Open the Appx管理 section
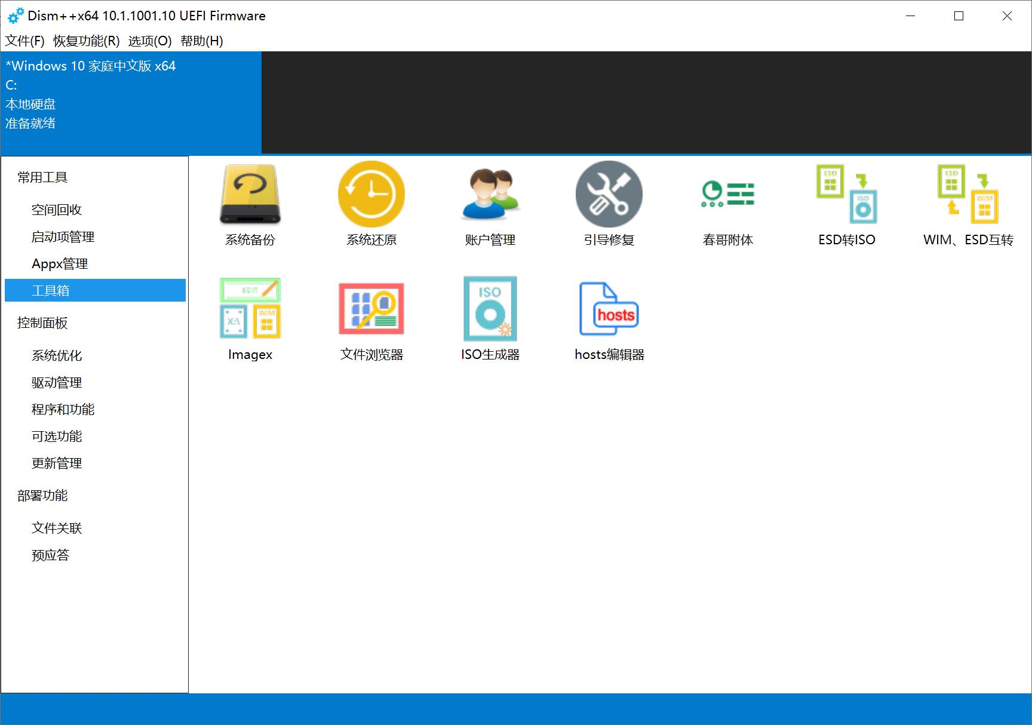Screen dimensions: 1032x725 (59, 263)
